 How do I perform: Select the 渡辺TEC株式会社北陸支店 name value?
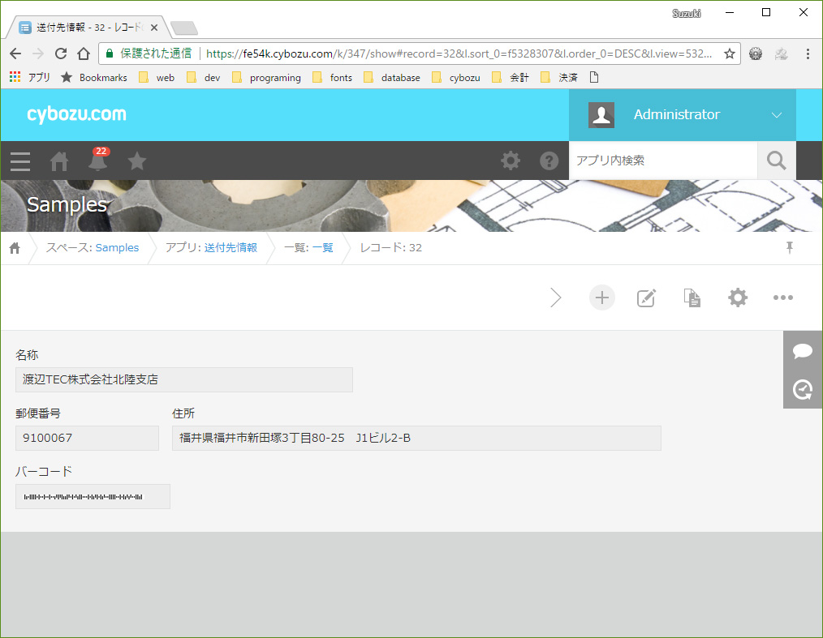point(184,379)
